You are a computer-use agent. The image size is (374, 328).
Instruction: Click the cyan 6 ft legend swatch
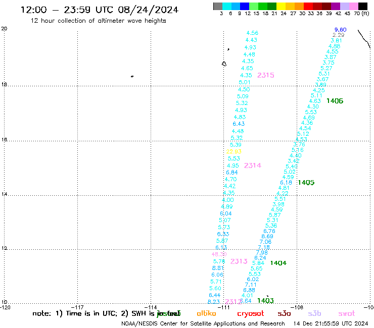(227, 6)
